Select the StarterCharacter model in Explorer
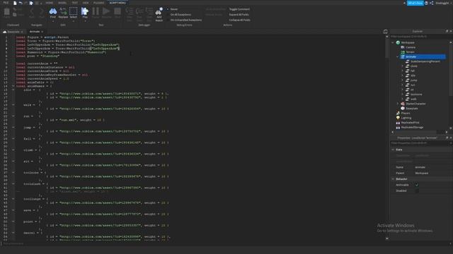Screen dimensions: 453x254 (x=415, y=104)
